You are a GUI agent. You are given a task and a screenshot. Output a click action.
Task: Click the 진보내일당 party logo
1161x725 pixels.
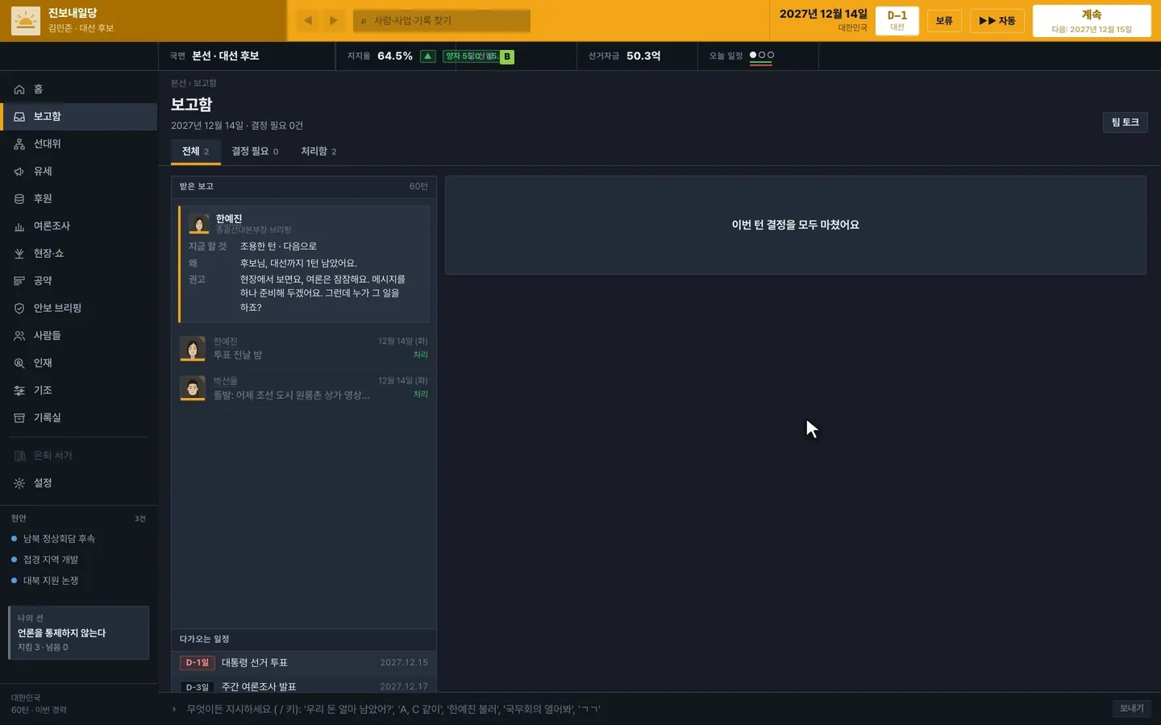pos(26,21)
